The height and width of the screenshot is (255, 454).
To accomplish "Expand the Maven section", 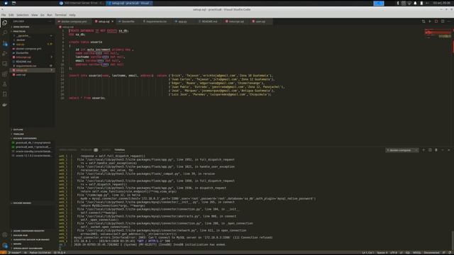I will click(17, 244).
